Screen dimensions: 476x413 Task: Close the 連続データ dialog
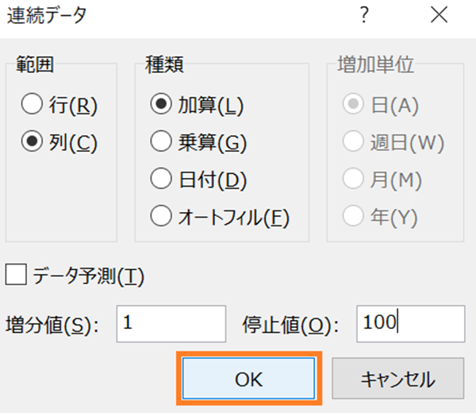pyautogui.click(x=439, y=15)
